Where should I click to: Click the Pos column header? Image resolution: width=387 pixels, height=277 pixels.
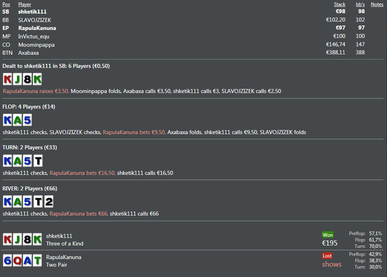click(x=6, y=4)
